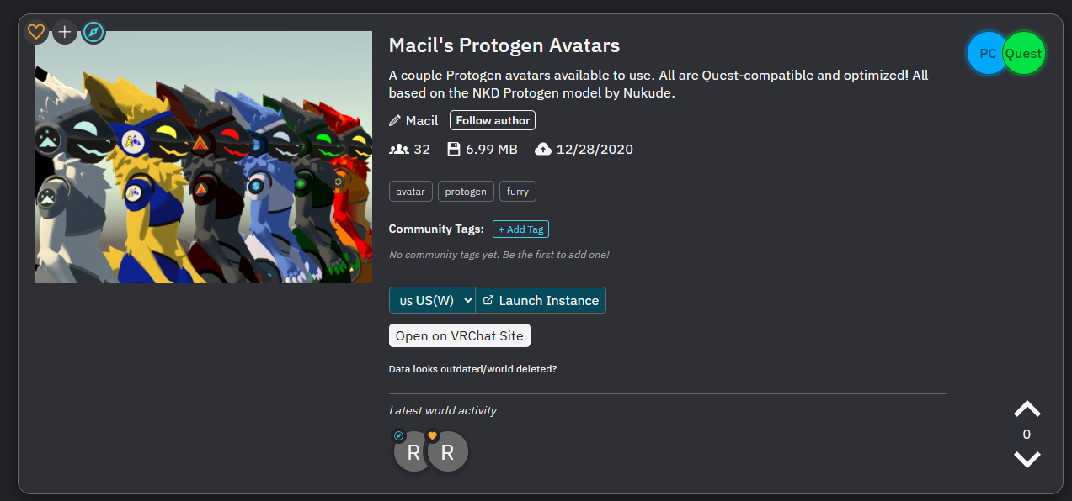1072x501 pixels.
Task: Click the blue compass icon above thumbnail
Action: point(93,33)
